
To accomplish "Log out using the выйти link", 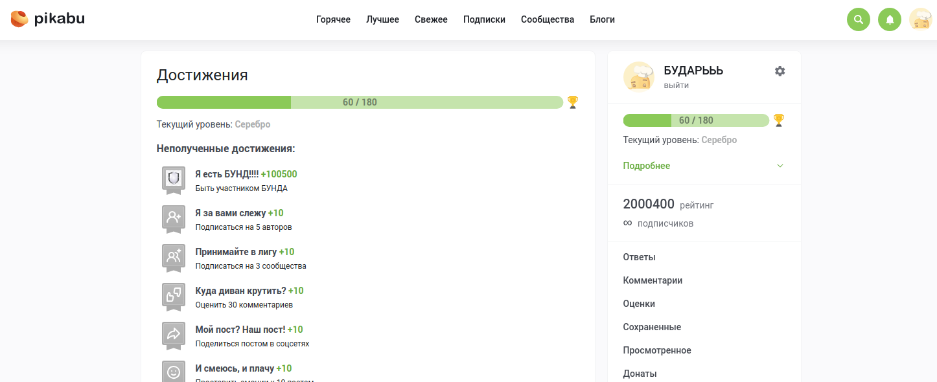I will coord(677,85).
